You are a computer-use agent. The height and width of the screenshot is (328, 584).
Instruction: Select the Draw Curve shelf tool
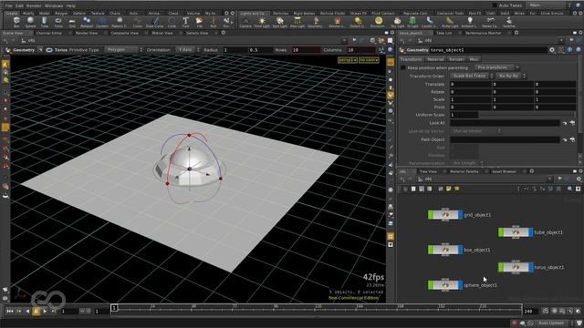pyautogui.click(x=154, y=22)
